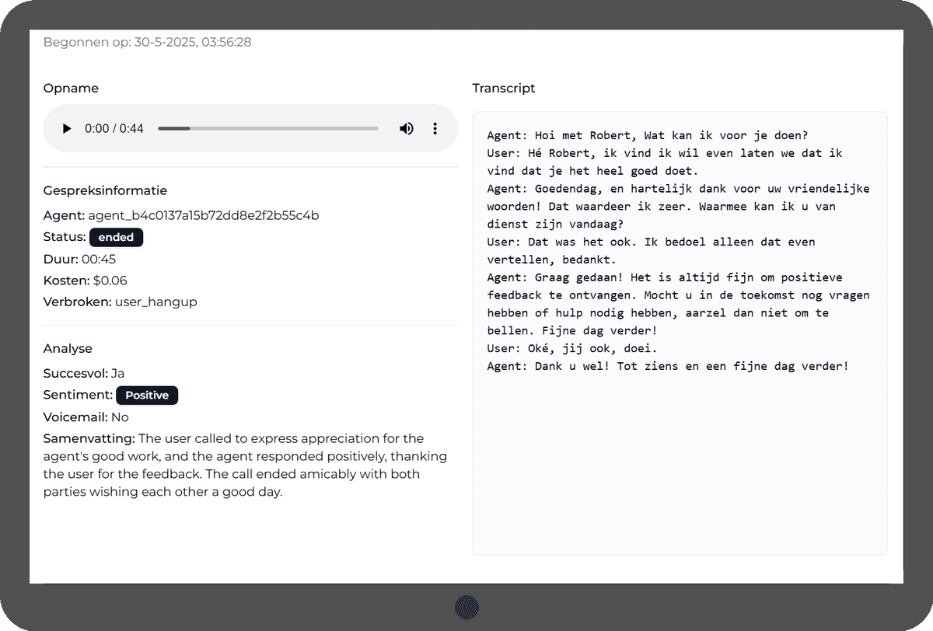This screenshot has width=933, height=631.
Task: Select the play triangle icon
Action: click(x=66, y=128)
